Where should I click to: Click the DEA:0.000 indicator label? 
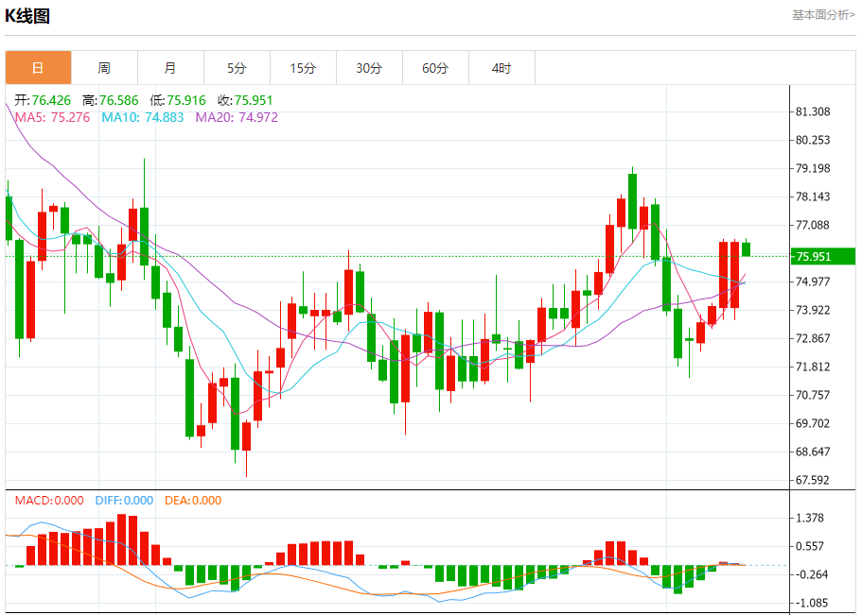pyautogui.click(x=193, y=501)
